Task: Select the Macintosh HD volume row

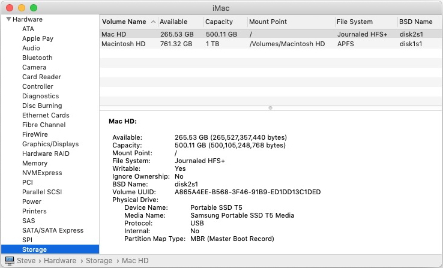Action: click(x=270, y=44)
